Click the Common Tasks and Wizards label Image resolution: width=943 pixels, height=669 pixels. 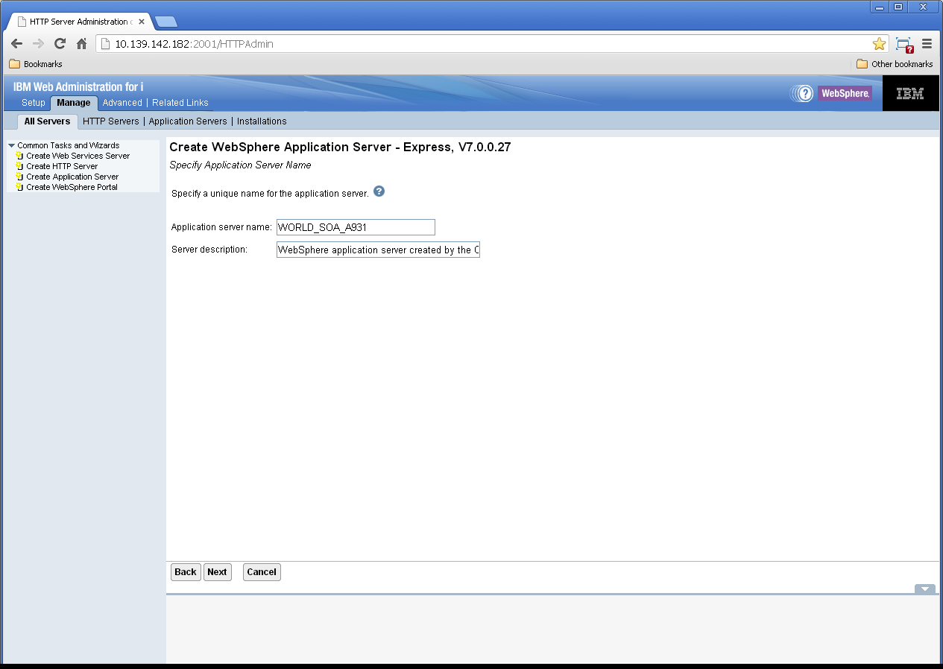(69, 145)
